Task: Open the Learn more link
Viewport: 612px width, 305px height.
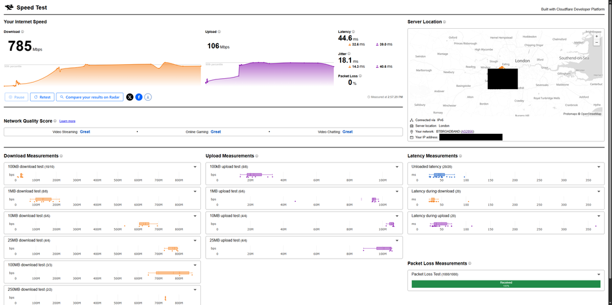Action: coord(67,121)
